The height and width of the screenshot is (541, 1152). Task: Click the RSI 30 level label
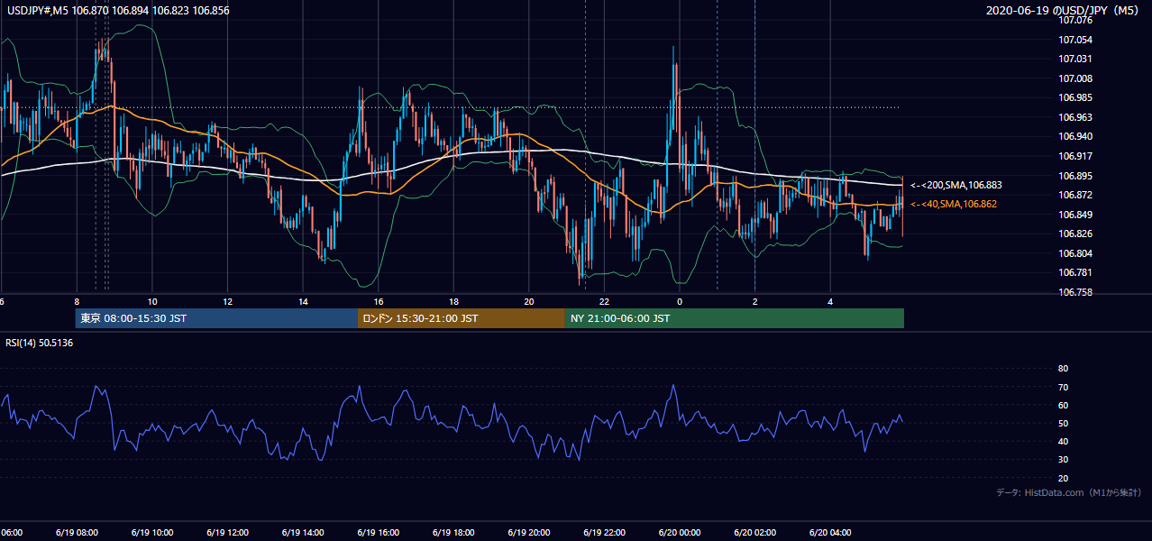(x=1063, y=460)
